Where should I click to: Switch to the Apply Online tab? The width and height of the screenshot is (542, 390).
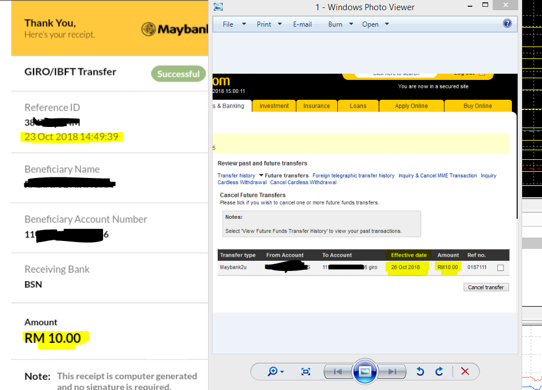(412, 106)
